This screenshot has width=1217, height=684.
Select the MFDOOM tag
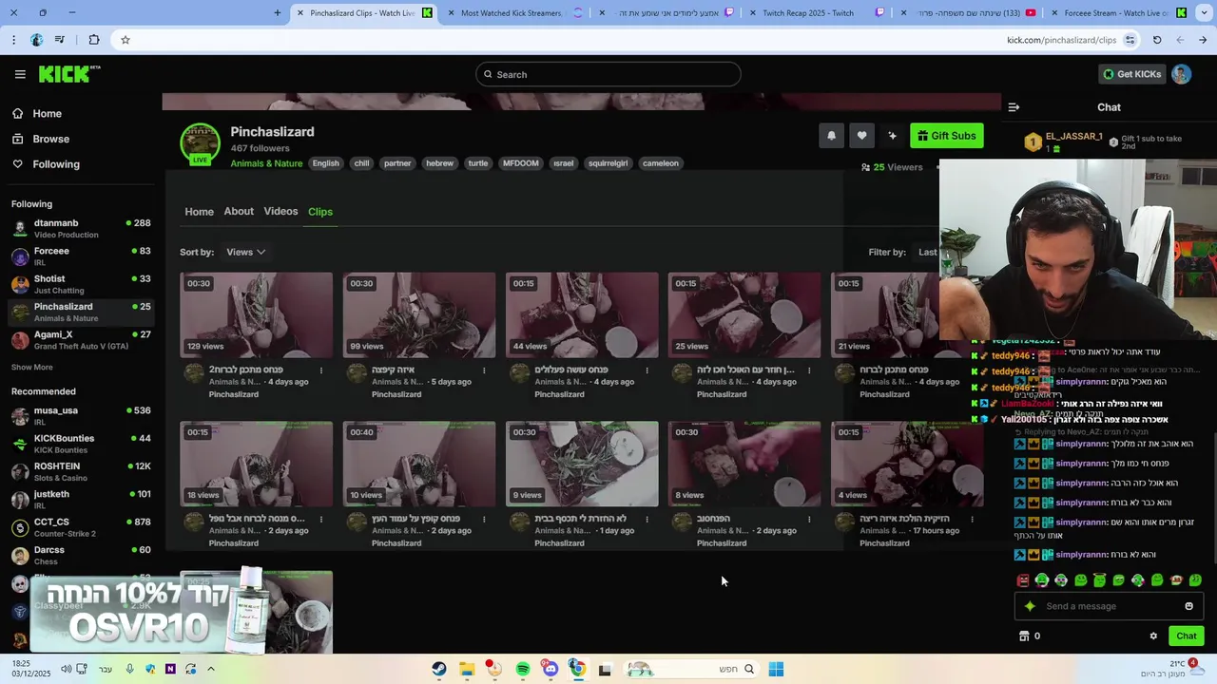click(x=520, y=163)
